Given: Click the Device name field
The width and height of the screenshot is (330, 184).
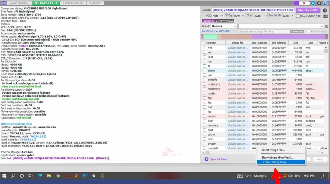Looking at the screenshot, I should point(254,10).
